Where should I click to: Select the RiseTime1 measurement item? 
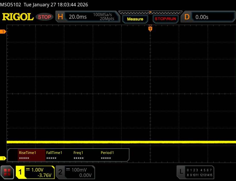[27, 155]
